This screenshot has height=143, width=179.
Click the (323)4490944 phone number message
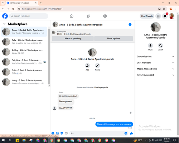(66, 108)
